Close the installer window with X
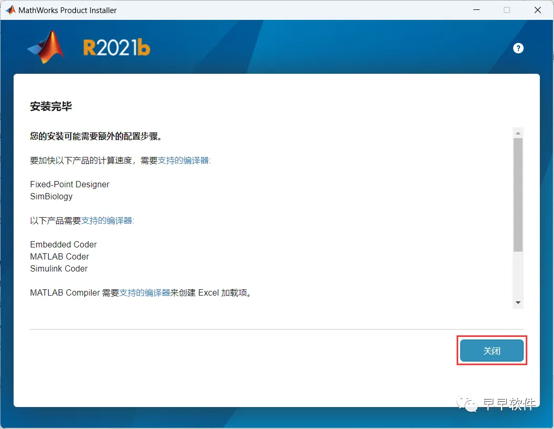The height and width of the screenshot is (429, 554). tap(537, 10)
